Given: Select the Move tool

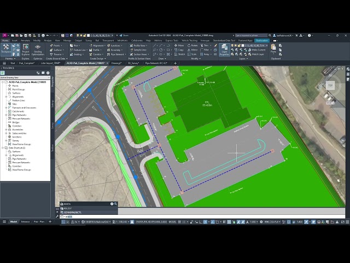Looking at the screenshot, I should point(179,45).
